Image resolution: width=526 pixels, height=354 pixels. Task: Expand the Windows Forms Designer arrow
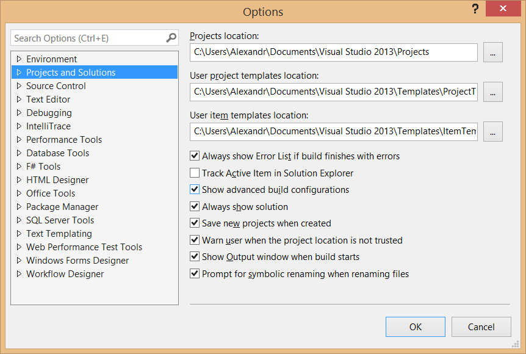[x=19, y=260]
